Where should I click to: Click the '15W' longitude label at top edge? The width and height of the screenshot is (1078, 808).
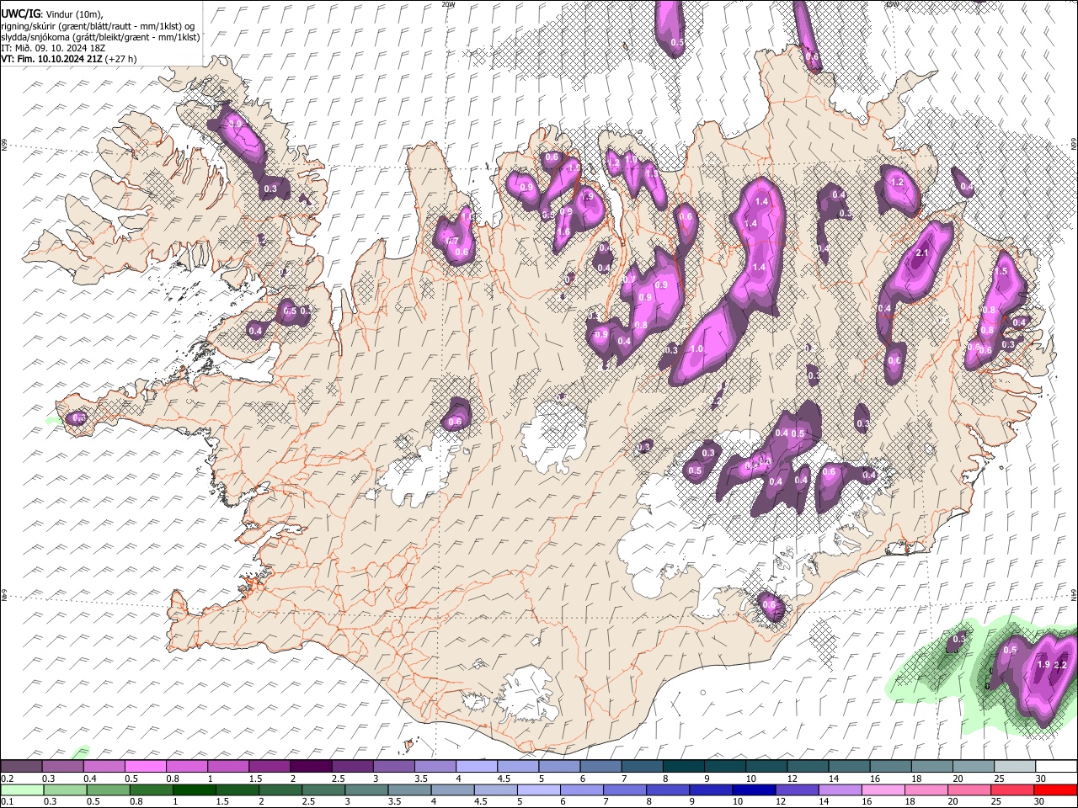click(892, 4)
